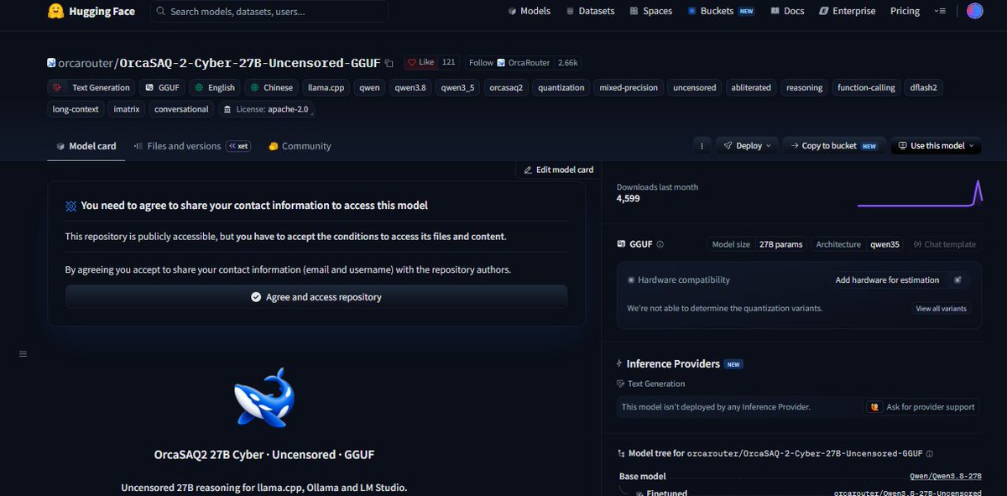Switch to the Community tab
The height and width of the screenshot is (496, 1007).
300,146
